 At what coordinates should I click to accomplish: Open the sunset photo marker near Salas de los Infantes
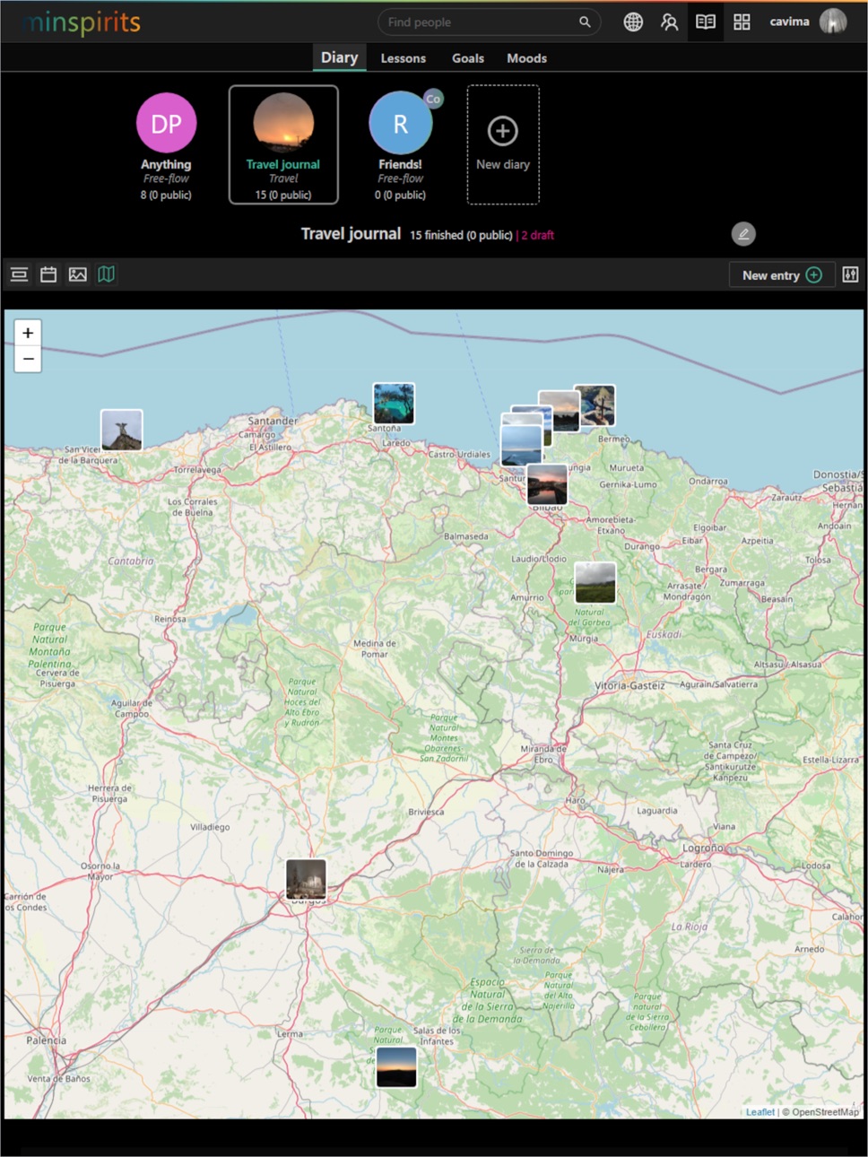(396, 1067)
